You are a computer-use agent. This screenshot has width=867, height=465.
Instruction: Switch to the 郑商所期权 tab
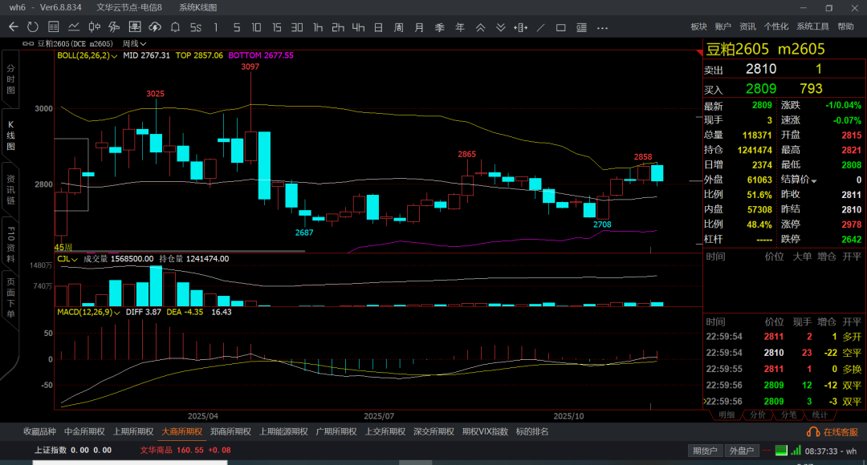(230, 431)
